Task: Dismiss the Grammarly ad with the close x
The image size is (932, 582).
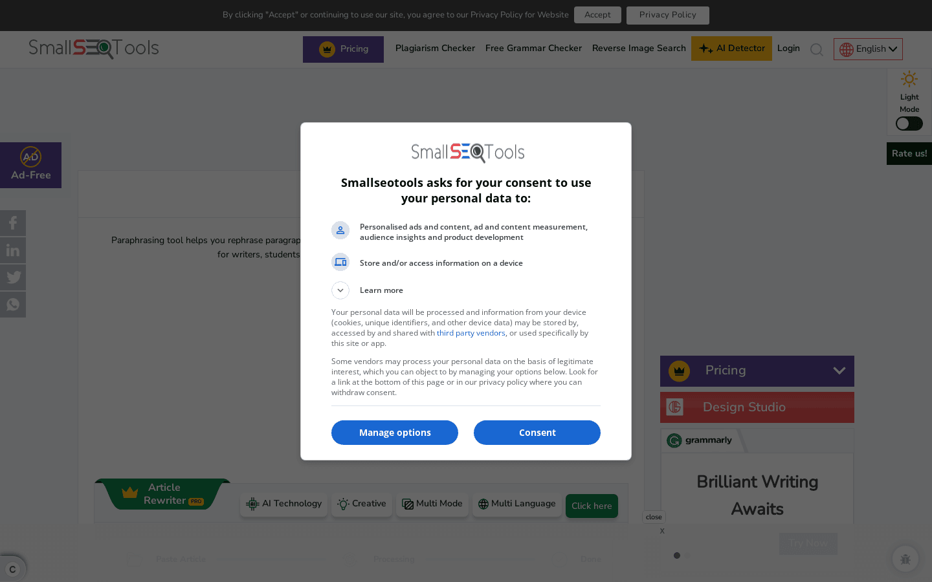Action: tap(662, 531)
